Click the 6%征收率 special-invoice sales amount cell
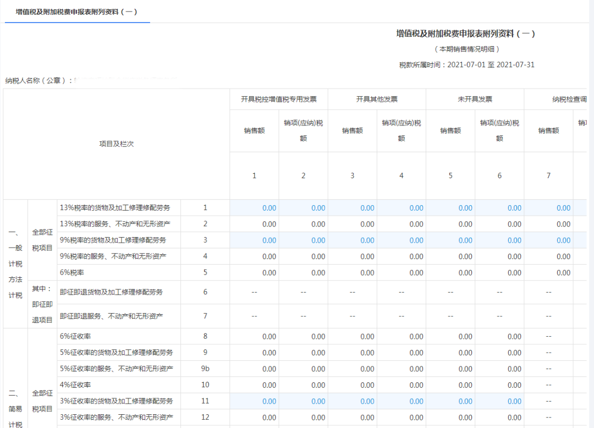 click(254, 336)
